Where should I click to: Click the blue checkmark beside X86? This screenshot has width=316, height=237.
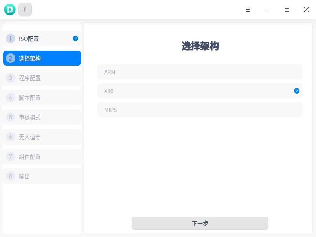coord(296,91)
